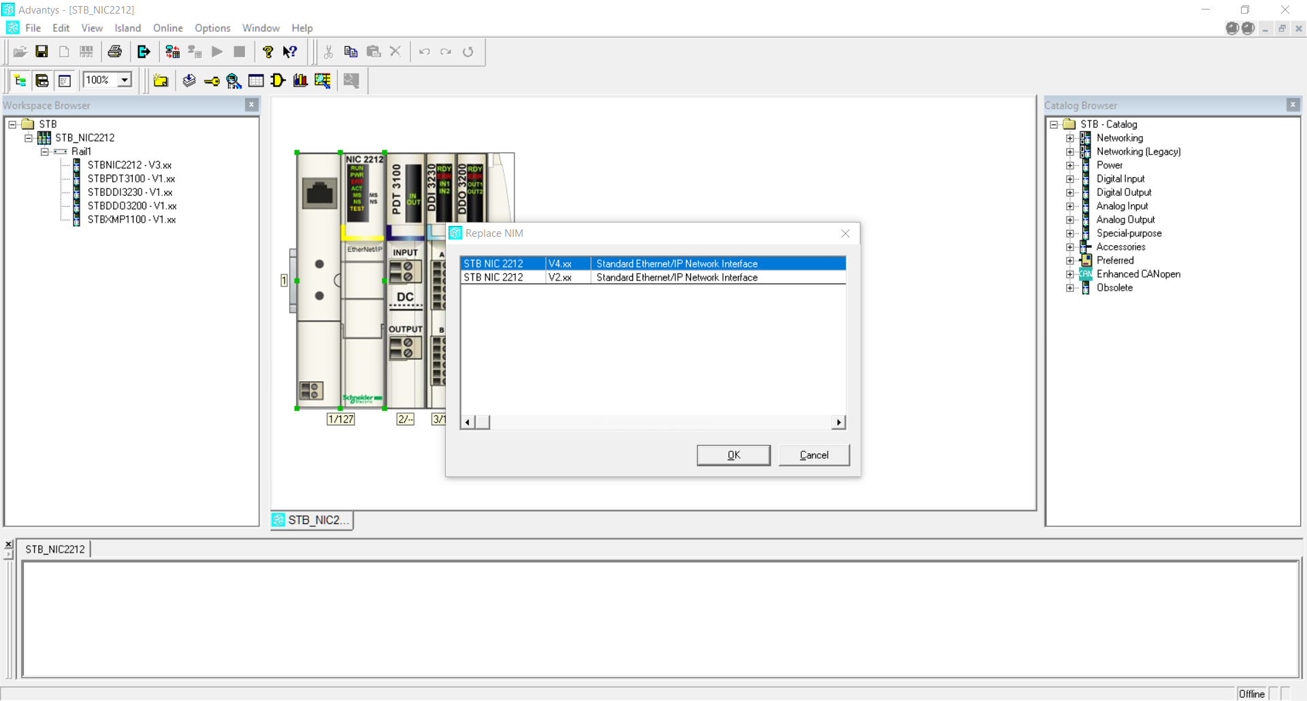Select Obsolete category in catalog
Screen dimensions: 1307x701
click(1114, 288)
